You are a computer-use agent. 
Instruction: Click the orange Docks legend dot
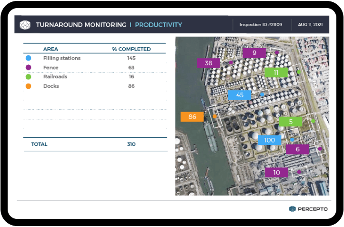pos(28,86)
